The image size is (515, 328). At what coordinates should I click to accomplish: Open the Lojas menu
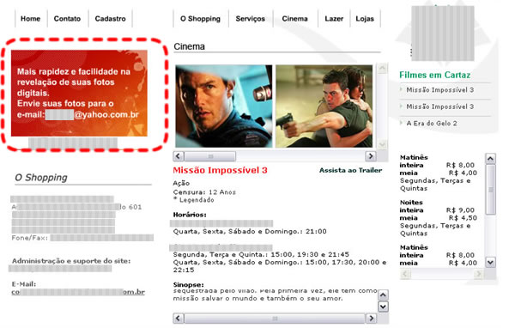[365, 19]
